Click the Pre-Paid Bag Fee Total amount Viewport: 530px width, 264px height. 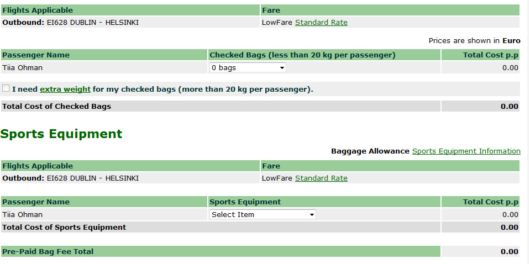(x=509, y=252)
